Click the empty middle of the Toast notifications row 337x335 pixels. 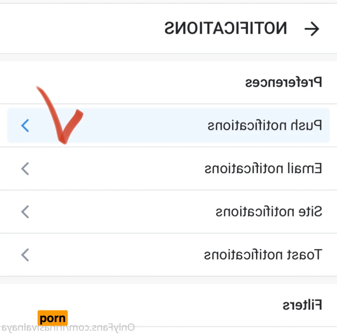coord(125,255)
